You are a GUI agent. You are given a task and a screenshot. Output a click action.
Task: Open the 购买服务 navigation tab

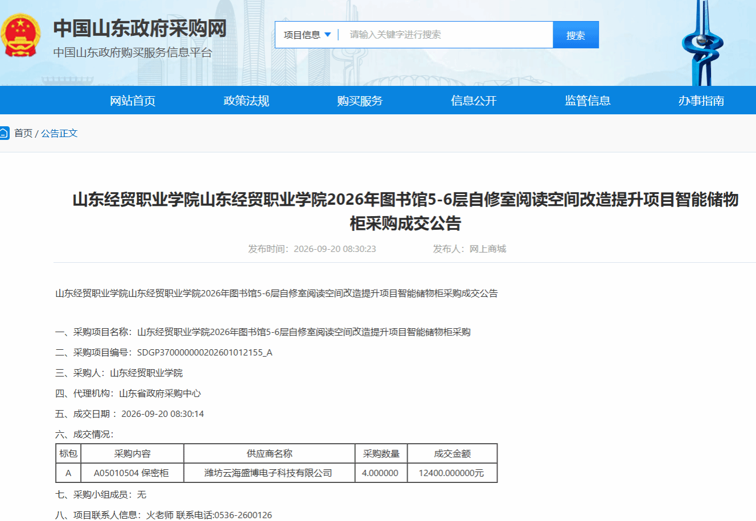360,101
